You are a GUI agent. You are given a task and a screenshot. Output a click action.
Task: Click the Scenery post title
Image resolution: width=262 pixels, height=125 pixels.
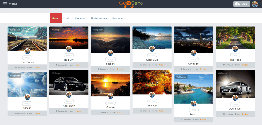coord(110,64)
